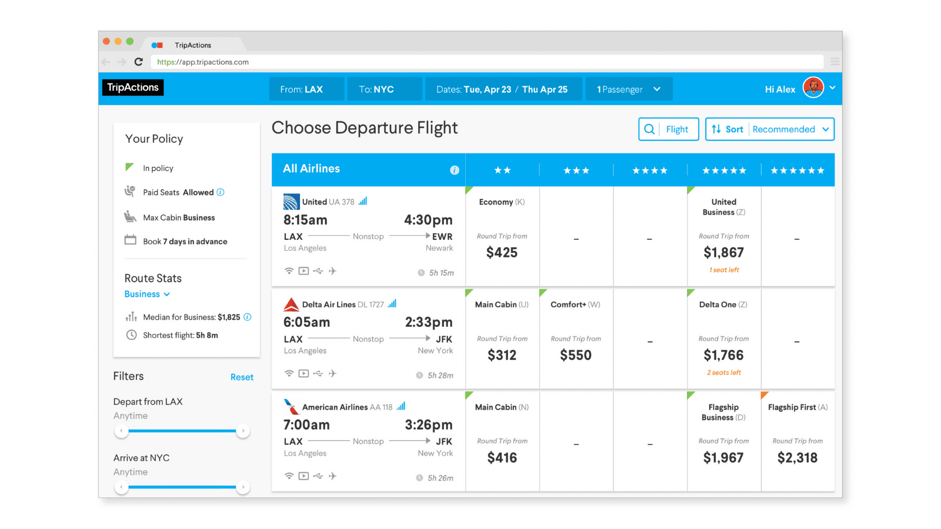Click the '1 seat left' notice
The height and width of the screenshot is (529, 941).
coord(724,270)
